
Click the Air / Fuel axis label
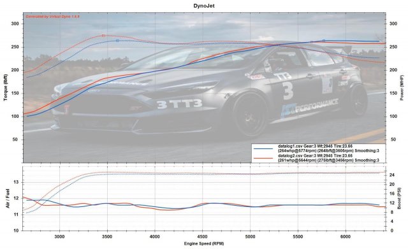click(8, 198)
